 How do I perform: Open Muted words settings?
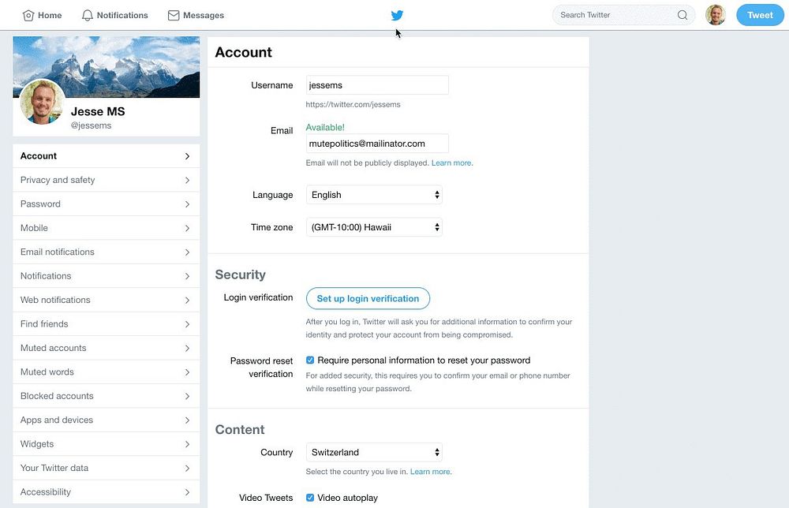click(x=107, y=372)
